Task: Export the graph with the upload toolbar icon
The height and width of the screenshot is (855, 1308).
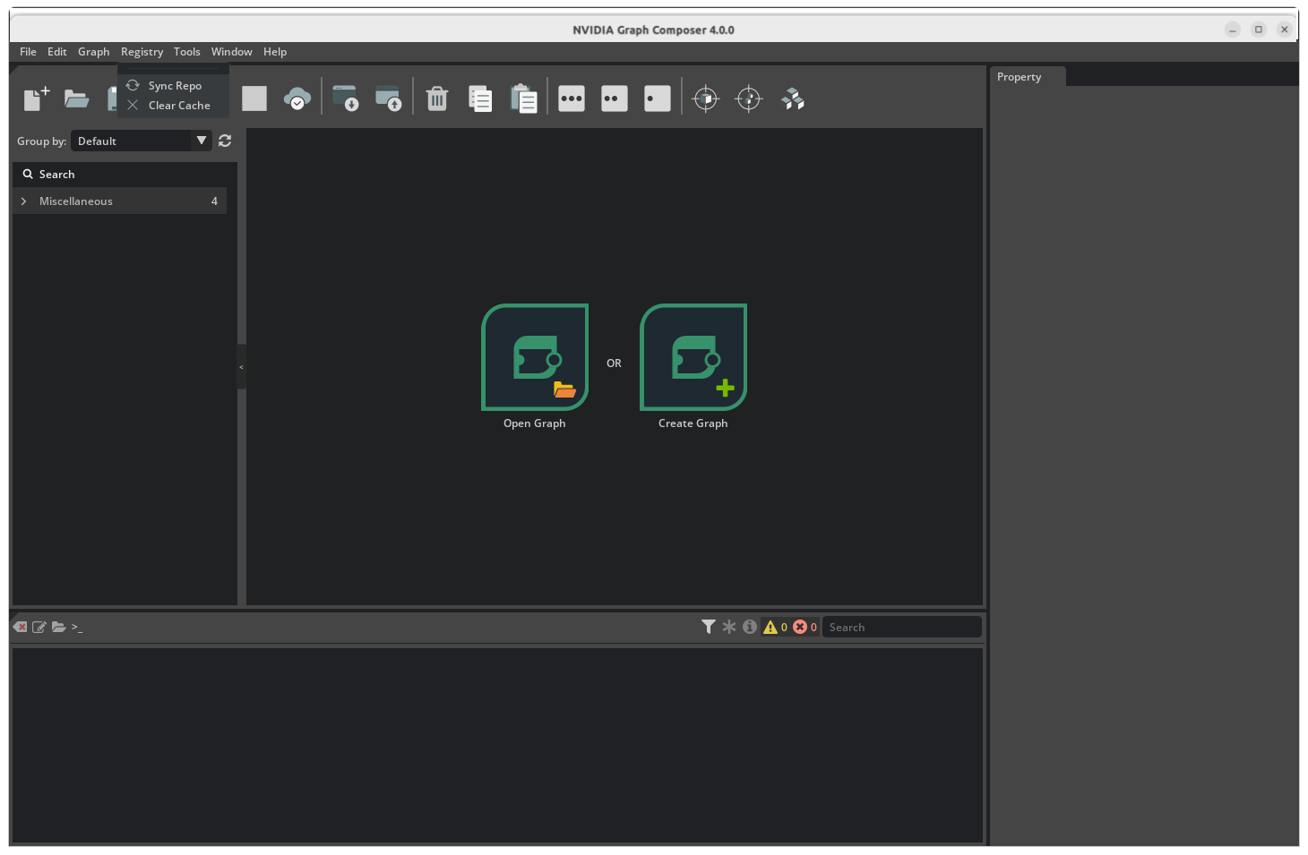Action: (x=389, y=98)
